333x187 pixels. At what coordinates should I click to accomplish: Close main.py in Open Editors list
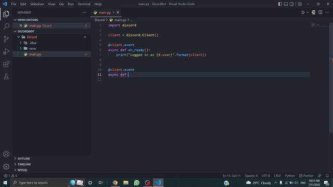21,25
